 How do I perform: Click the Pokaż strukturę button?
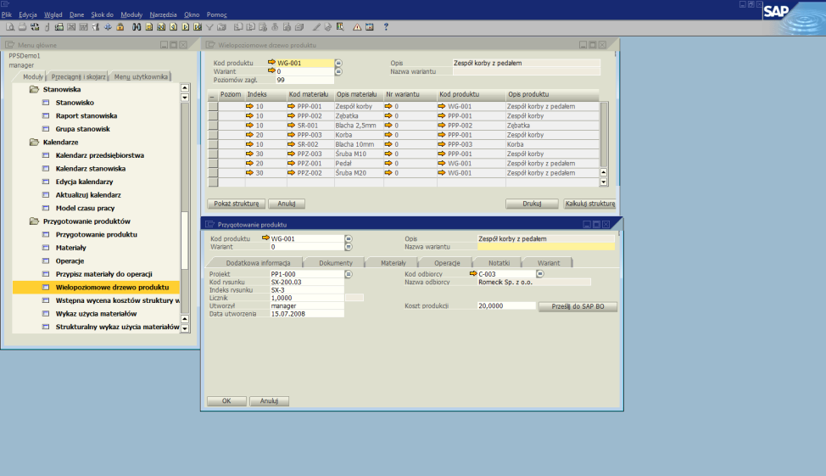(x=236, y=204)
